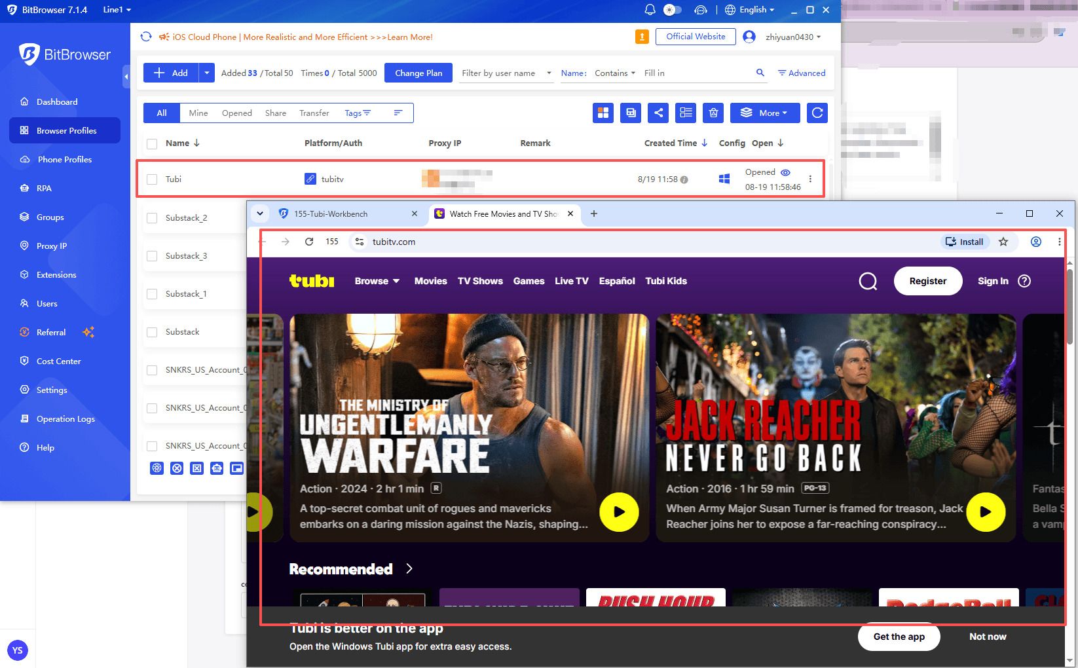The height and width of the screenshot is (668, 1078).
Task: Click the refresh list icon
Action: click(x=817, y=113)
